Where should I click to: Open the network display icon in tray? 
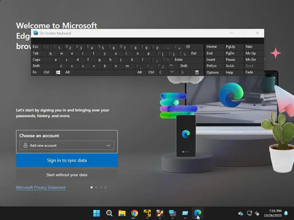tap(249, 213)
